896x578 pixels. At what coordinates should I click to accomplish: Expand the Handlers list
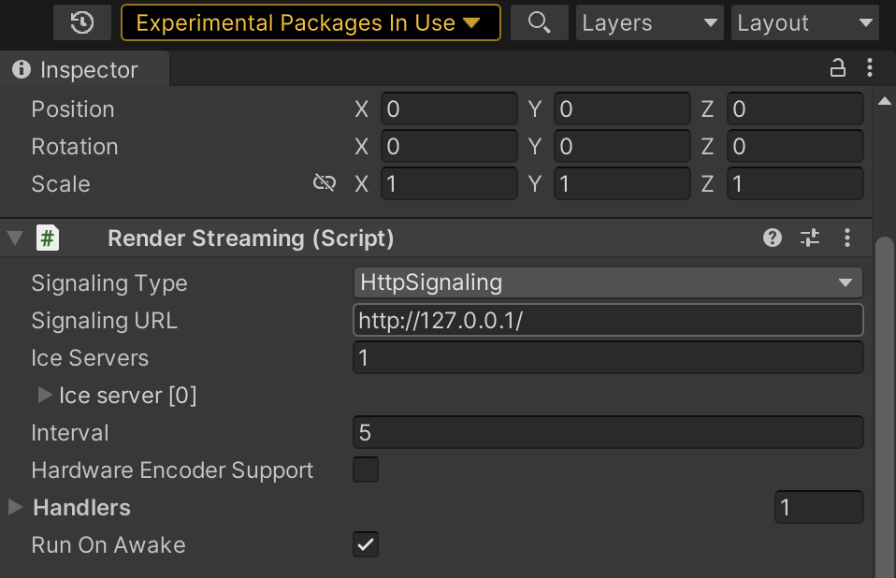coord(13,507)
